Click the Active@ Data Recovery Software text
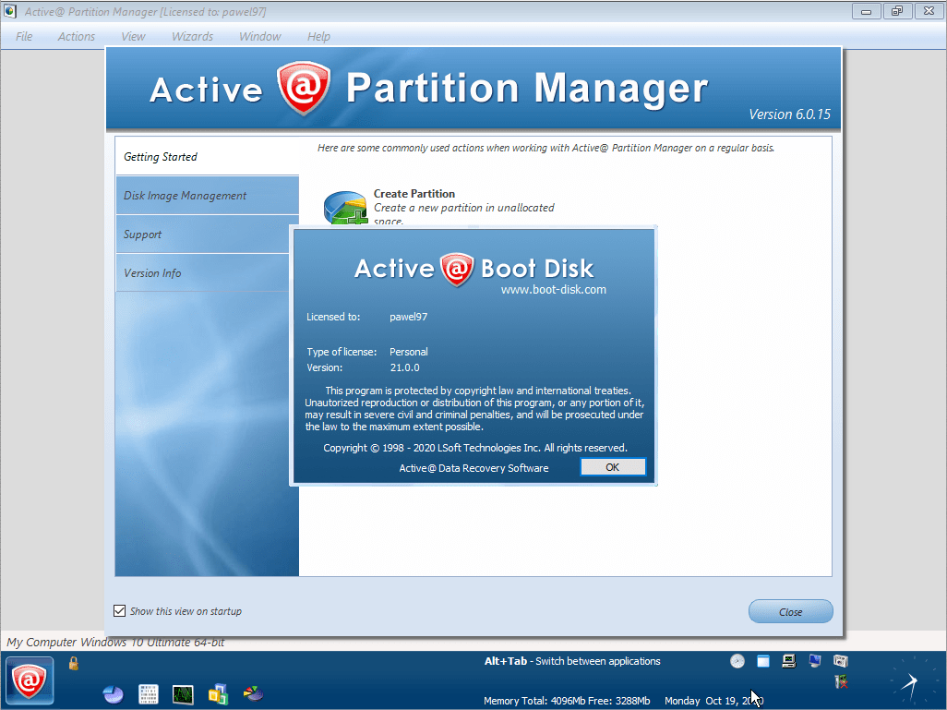 click(473, 468)
